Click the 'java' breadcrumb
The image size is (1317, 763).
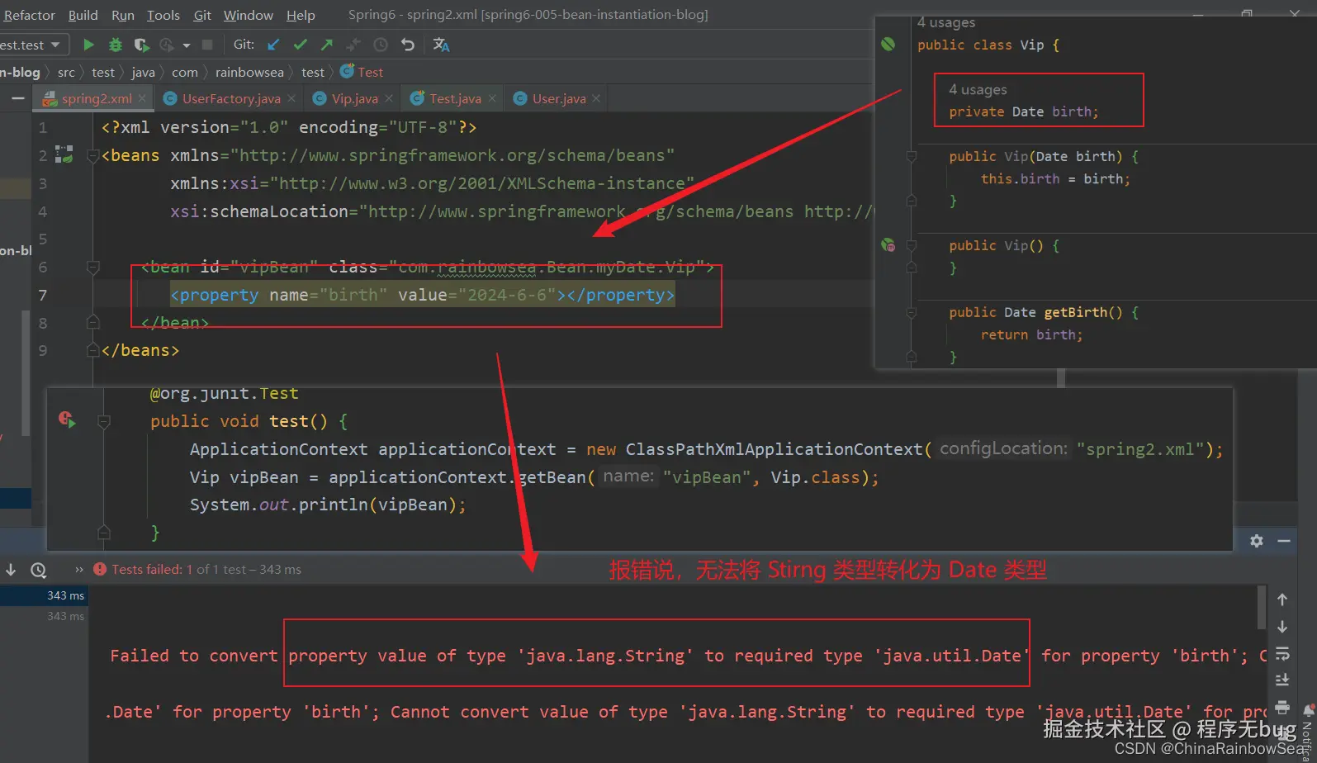pyautogui.click(x=143, y=73)
